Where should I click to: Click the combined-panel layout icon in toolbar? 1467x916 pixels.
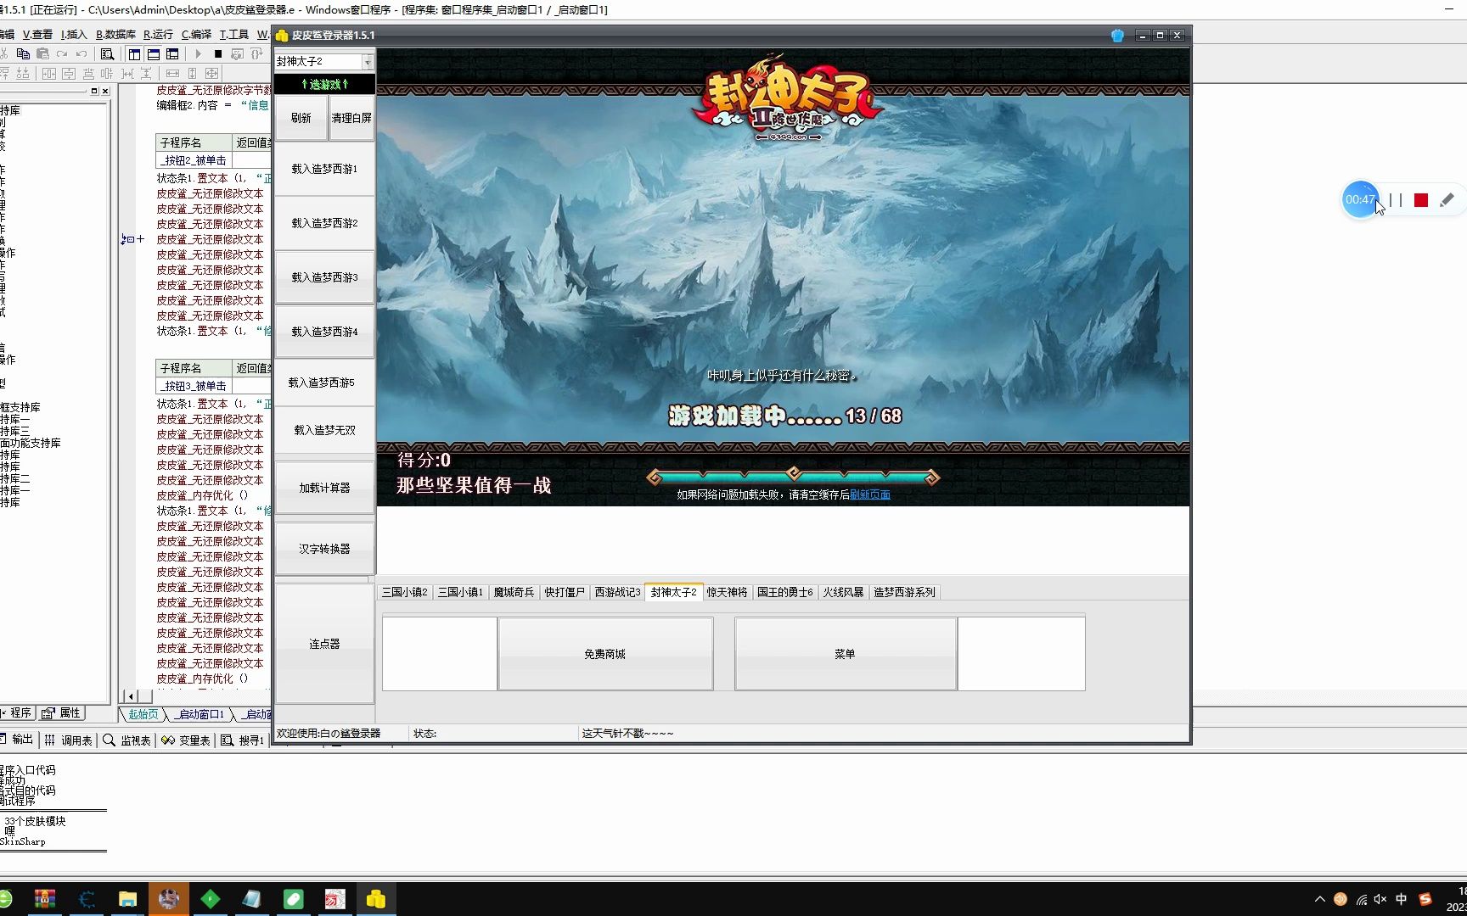(172, 53)
